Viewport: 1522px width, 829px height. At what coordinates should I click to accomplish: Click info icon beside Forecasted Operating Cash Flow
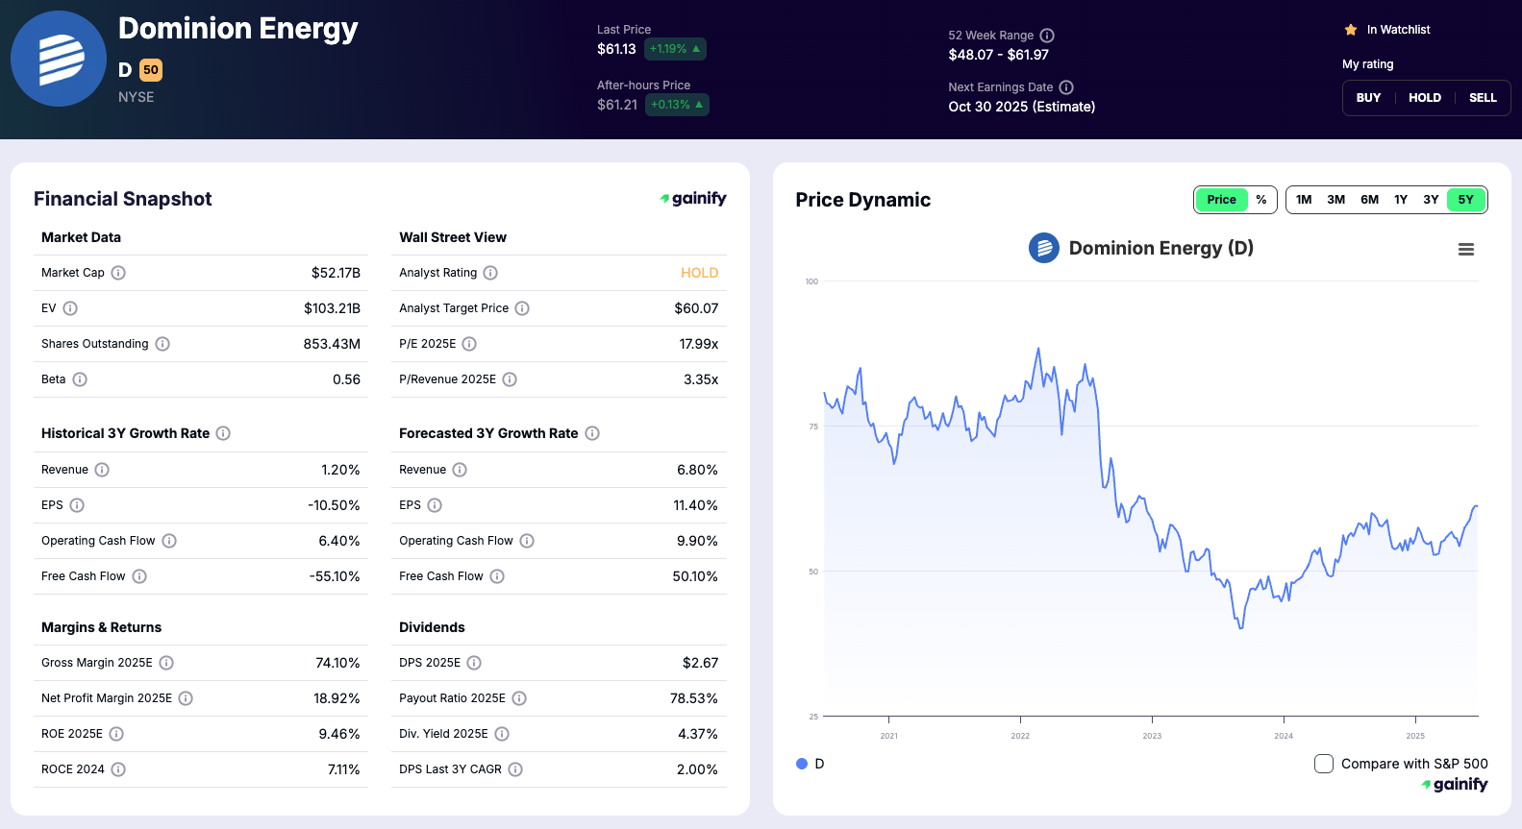tap(527, 541)
